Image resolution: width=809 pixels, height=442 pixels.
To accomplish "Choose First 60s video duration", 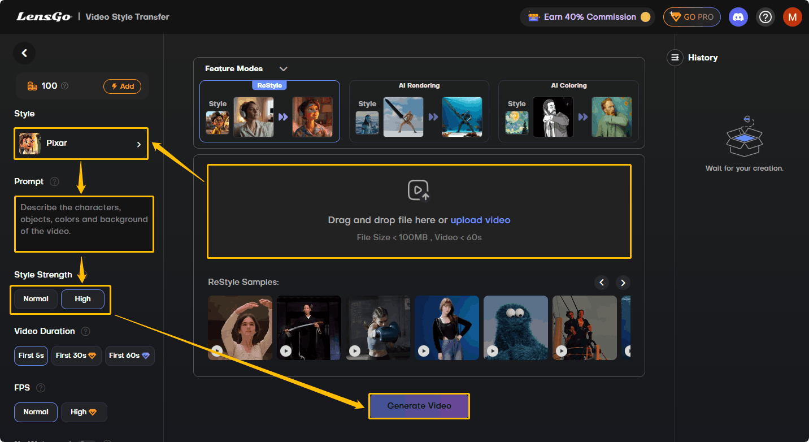I will coord(129,356).
